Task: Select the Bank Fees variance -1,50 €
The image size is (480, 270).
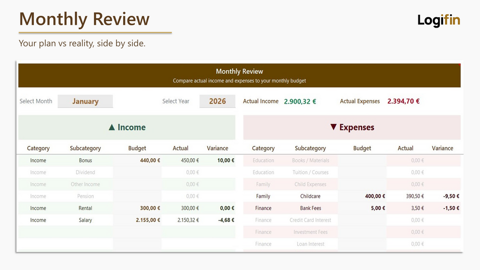Action: click(x=451, y=208)
